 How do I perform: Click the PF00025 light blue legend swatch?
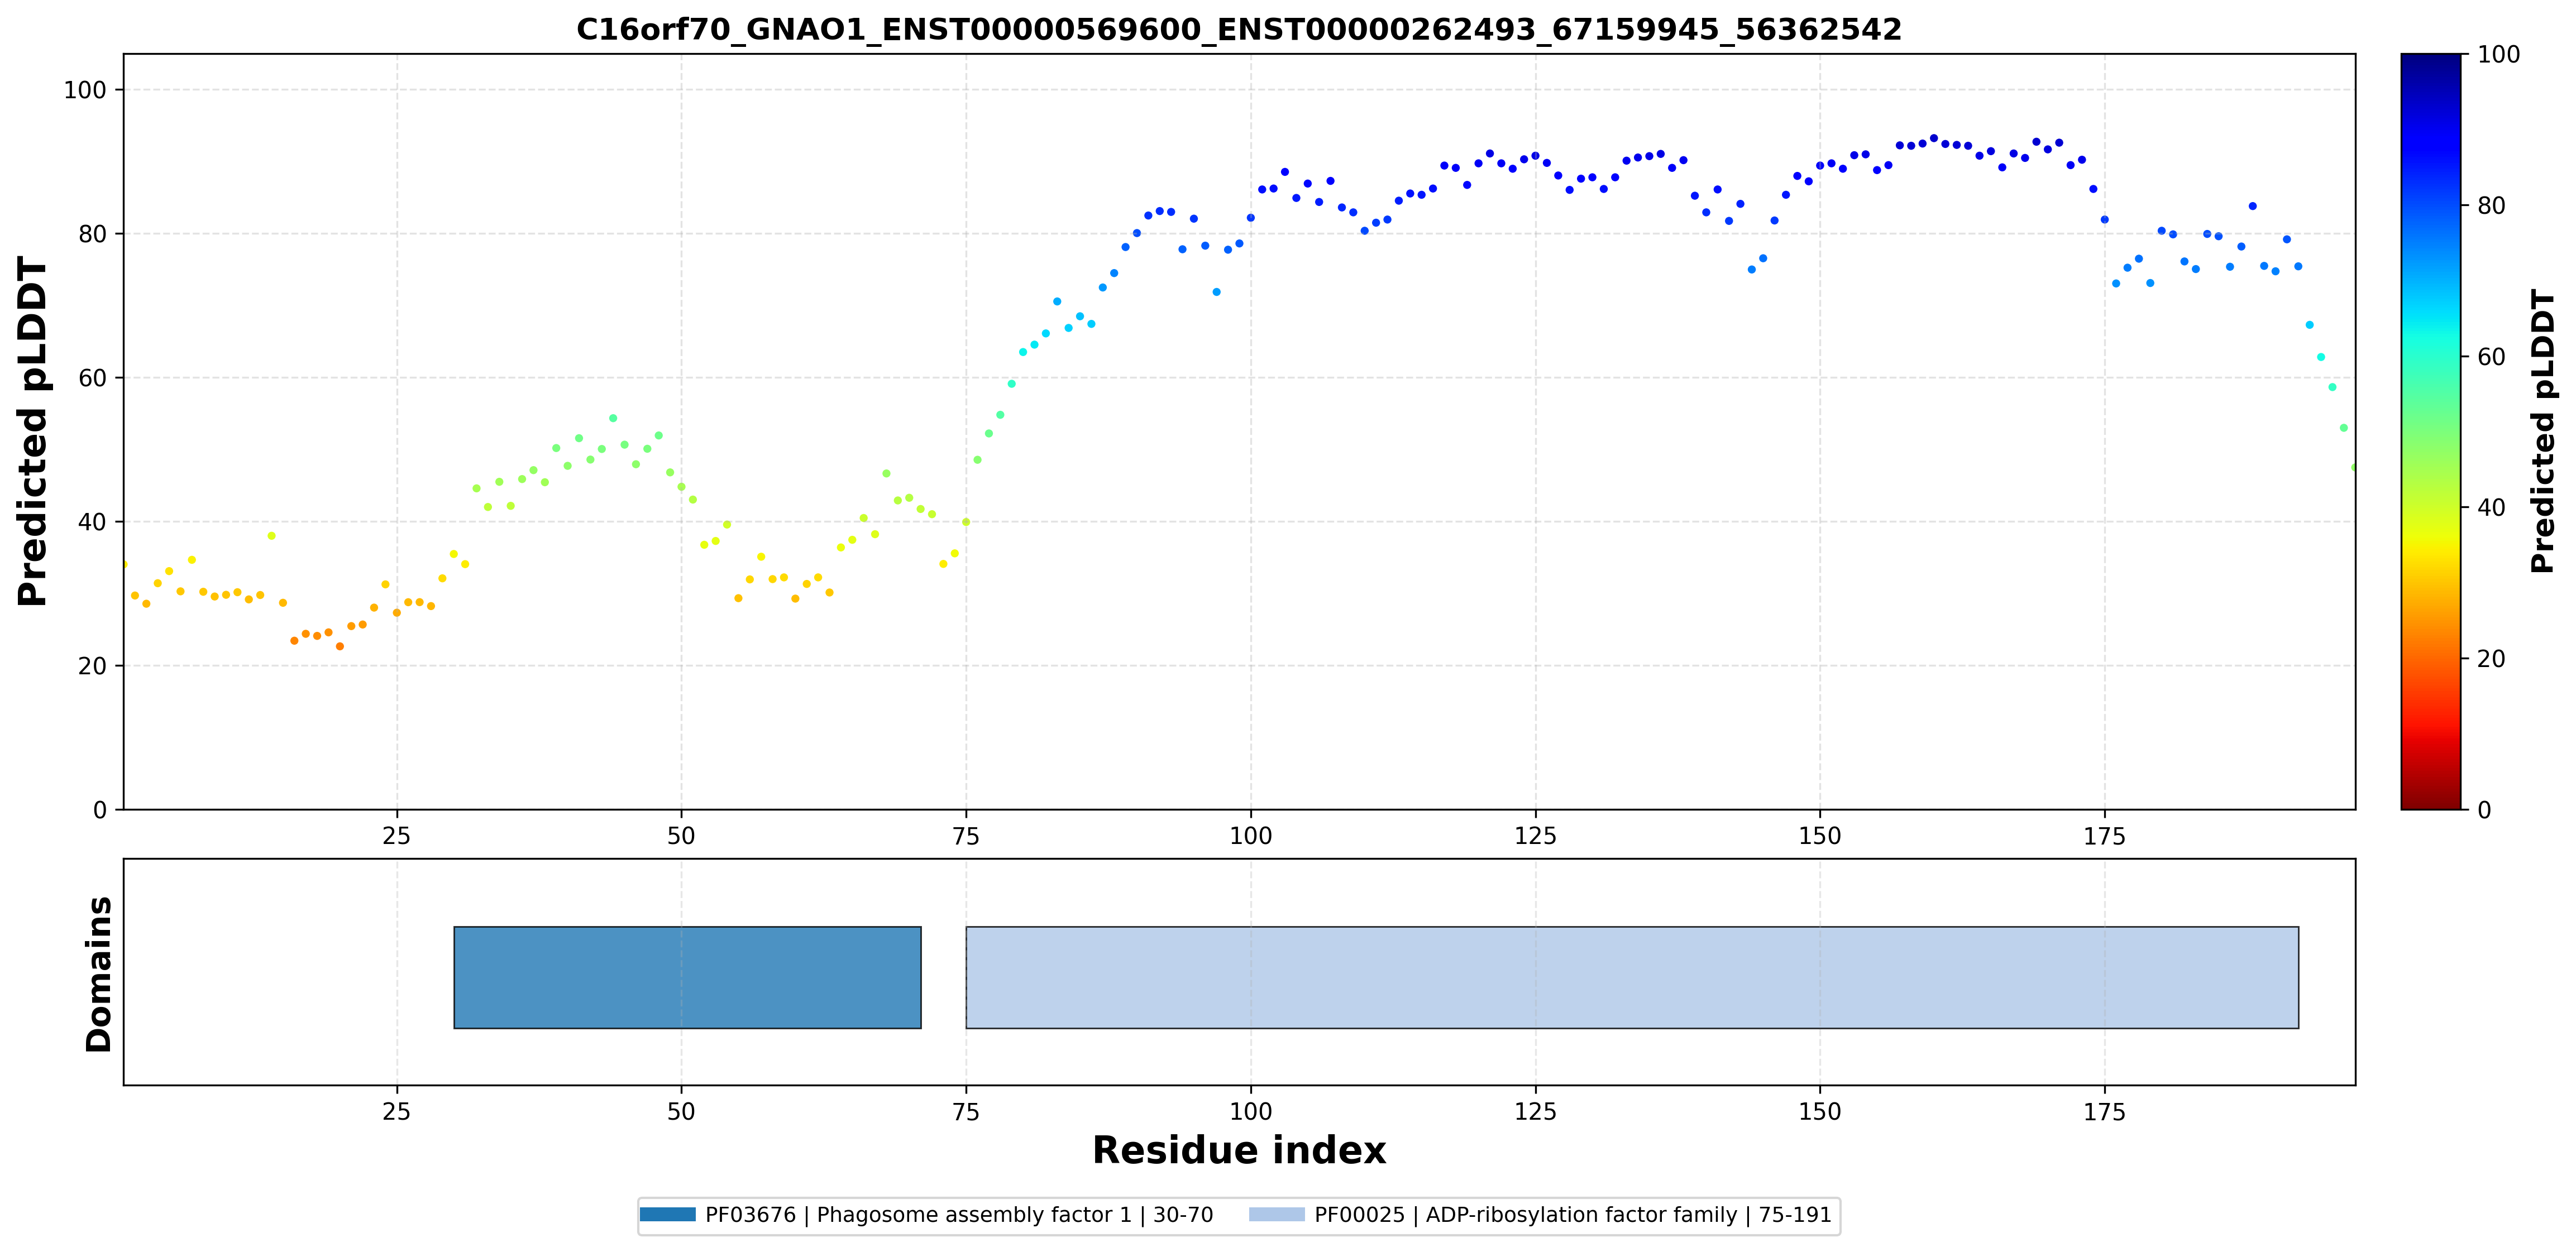click(x=1277, y=1215)
